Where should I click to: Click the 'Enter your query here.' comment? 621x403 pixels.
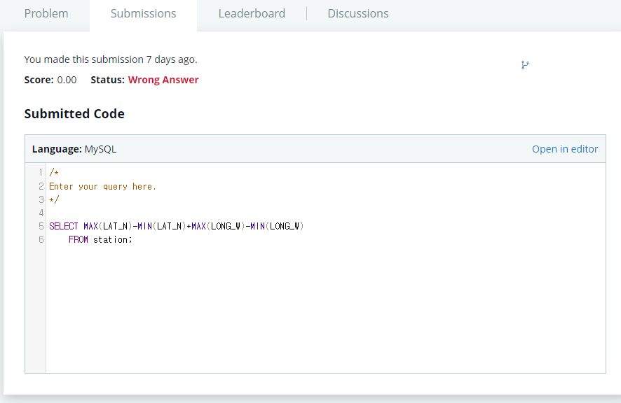pos(102,186)
